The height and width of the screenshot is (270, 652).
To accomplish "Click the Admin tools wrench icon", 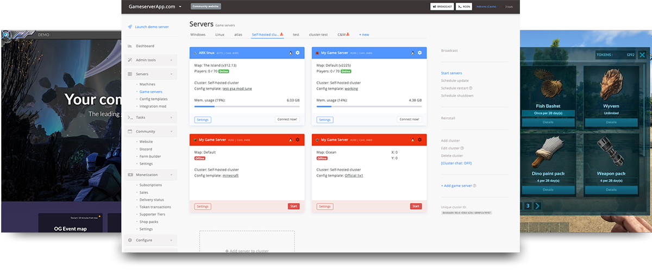I will pyautogui.click(x=130, y=60).
